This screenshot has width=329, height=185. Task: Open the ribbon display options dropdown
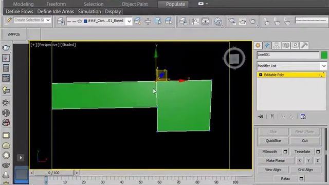(203, 4)
